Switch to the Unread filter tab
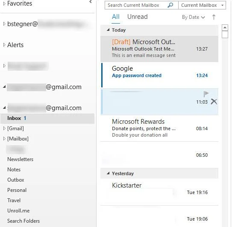The image size is (235, 227). tap(138, 17)
